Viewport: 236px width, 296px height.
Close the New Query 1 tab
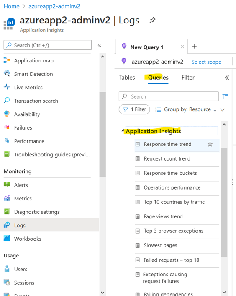182,47
